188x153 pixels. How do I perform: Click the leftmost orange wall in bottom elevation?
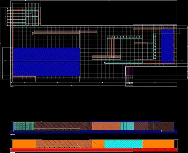tap(24, 144)
